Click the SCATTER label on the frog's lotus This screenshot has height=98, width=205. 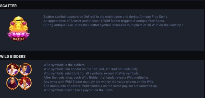click(x=18, y=39)
